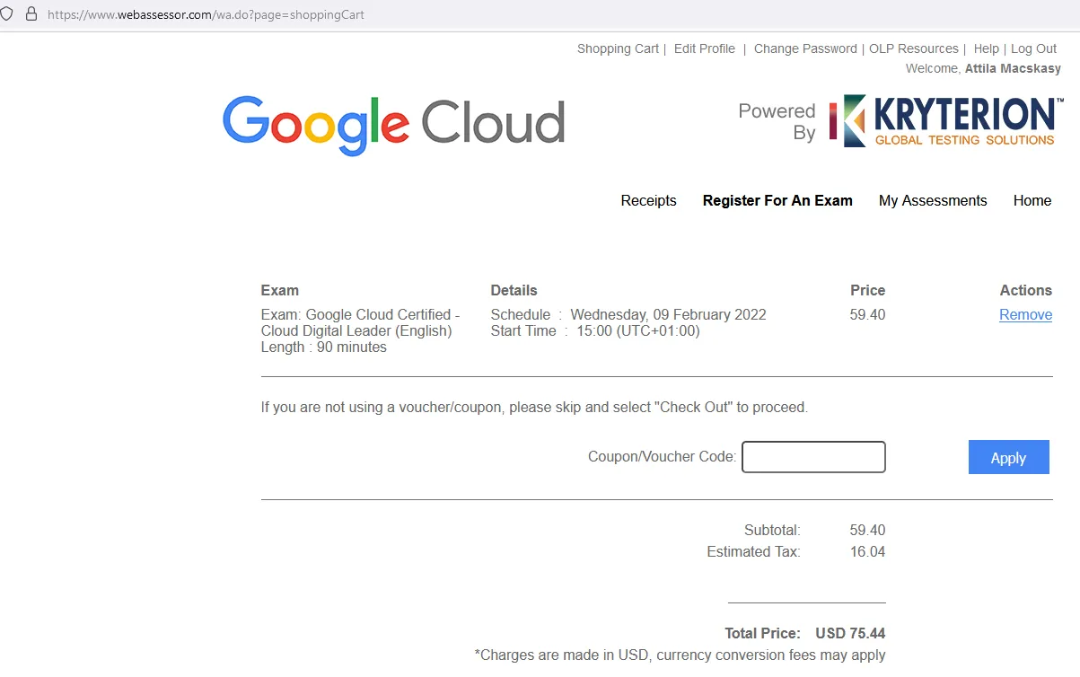Open Edit Profile
1080x677 pixels.
pos(704,48)
